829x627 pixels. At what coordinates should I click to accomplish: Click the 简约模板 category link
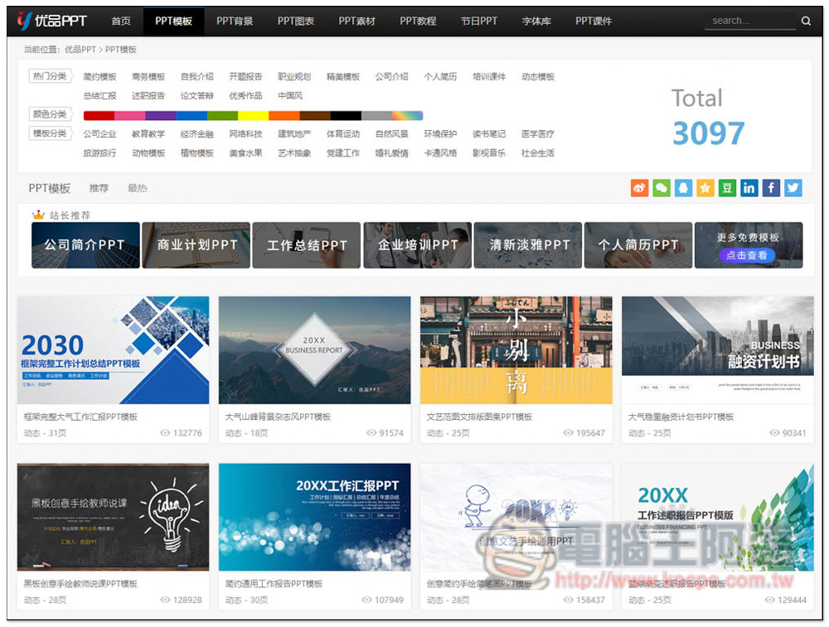(x=100, y=77)
